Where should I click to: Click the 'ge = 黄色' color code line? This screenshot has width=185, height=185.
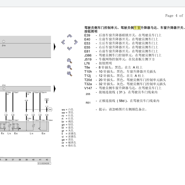coord(68,140)
